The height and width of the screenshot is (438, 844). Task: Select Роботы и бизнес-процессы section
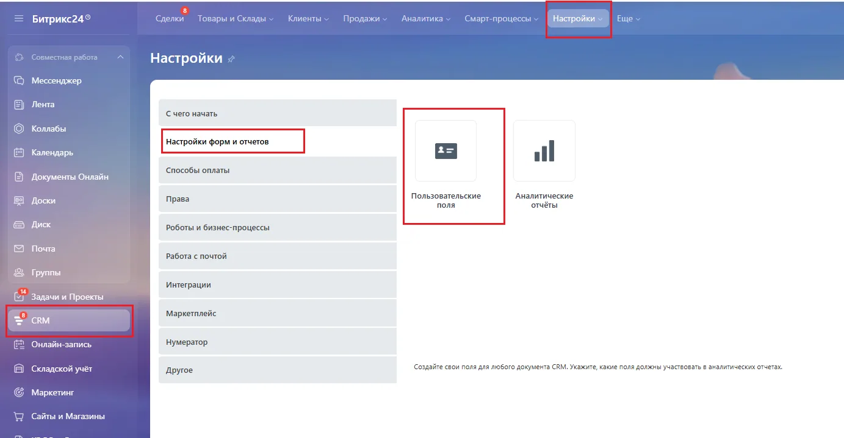click(x=278, y=227)
